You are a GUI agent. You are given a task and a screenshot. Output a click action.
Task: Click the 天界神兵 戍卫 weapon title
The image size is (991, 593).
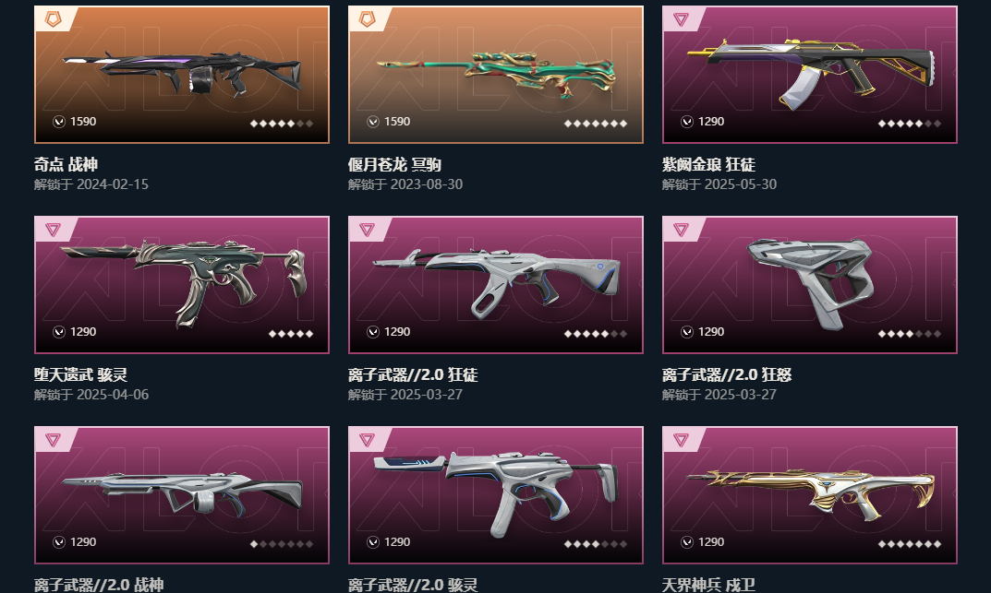(x=708, y=585)
